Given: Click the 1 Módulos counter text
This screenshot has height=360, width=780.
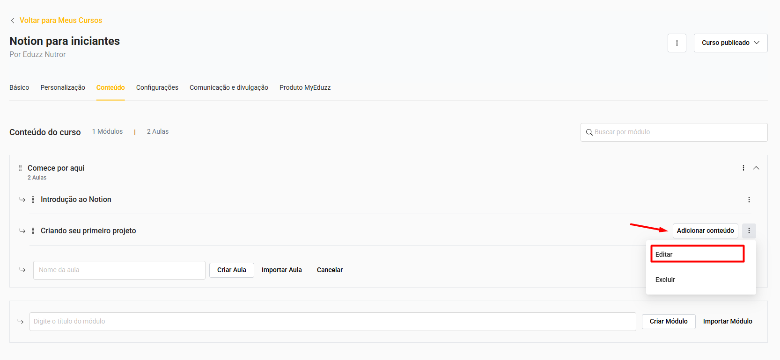Looking at the screenshot, I should [x=107, y=132].
